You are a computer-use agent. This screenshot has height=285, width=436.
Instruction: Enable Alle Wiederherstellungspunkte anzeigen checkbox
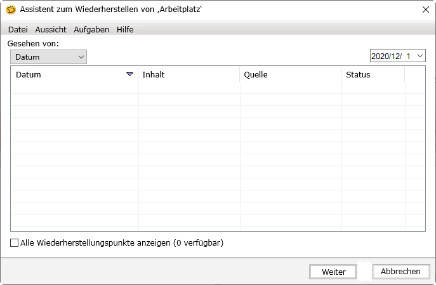pos(15,242)
